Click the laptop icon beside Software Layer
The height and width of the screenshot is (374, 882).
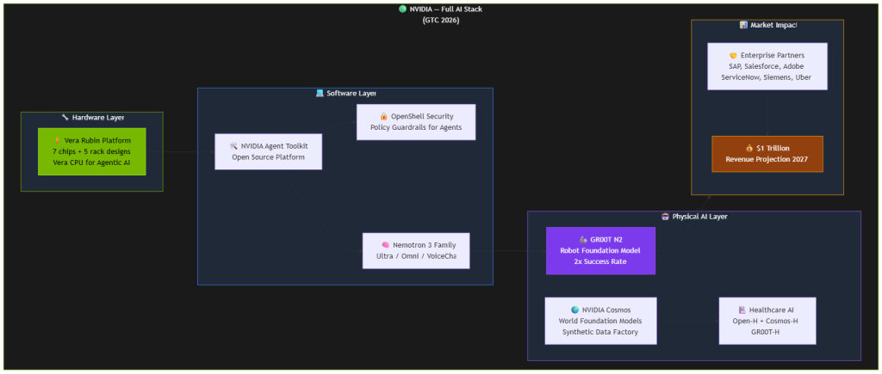click(x=320, y=93)
